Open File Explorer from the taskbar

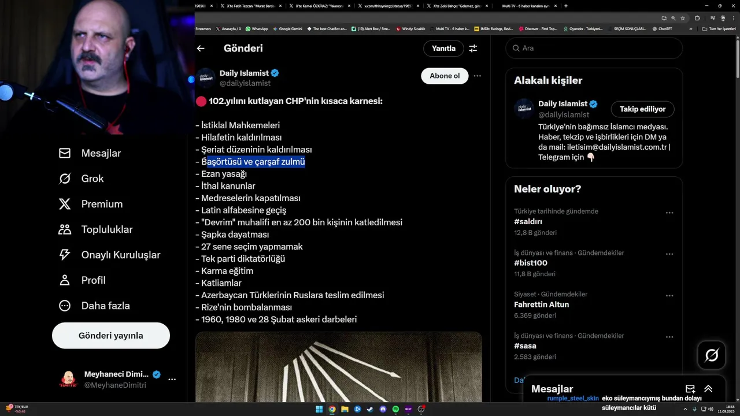pos(345,409)
